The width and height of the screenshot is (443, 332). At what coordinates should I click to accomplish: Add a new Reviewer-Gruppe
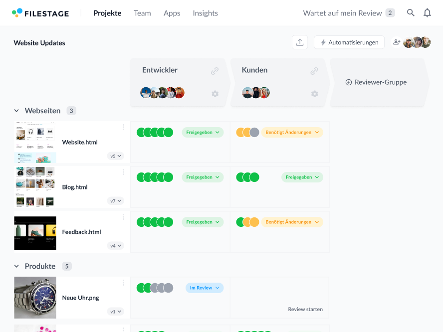(376, 82)
